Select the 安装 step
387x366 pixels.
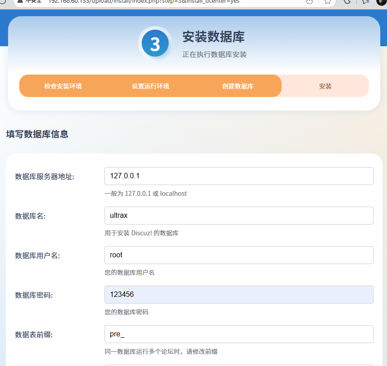325,86
